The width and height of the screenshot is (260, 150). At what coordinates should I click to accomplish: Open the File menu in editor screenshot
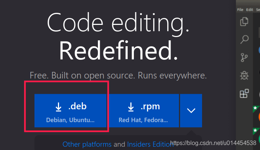pos(240,10)
